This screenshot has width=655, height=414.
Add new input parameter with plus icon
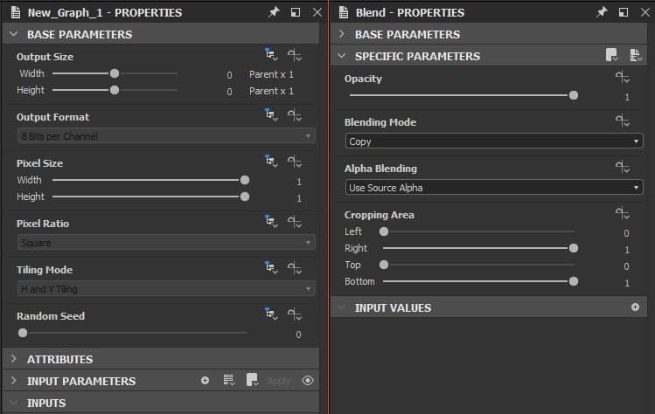[x=205, y=380]
